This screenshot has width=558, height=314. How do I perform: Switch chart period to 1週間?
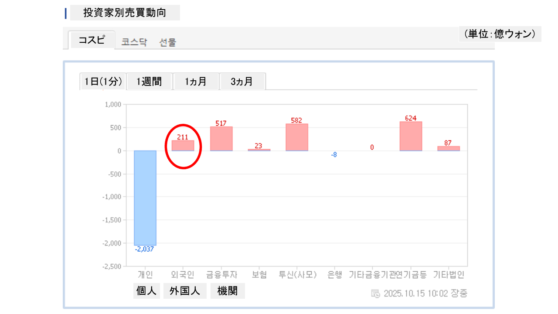pos(149,82)
